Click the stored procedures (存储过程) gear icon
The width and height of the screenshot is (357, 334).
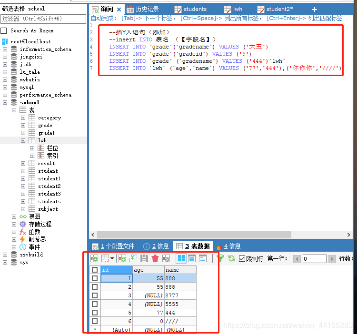click(23, 224)
